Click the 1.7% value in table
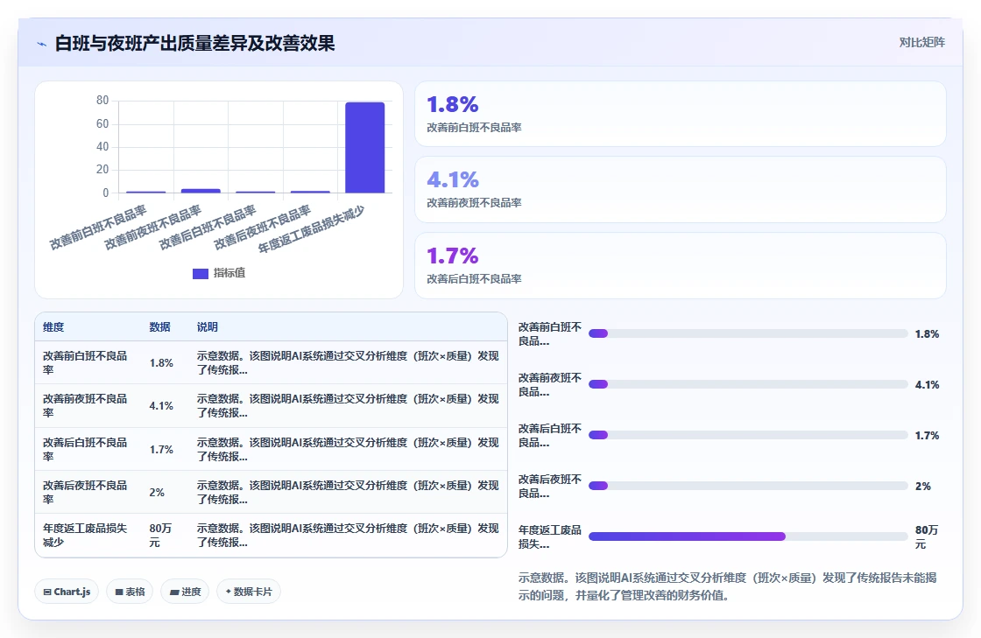The height and width of the screenshot is (638, 981). pyautogui.click(x=161, y=449)
